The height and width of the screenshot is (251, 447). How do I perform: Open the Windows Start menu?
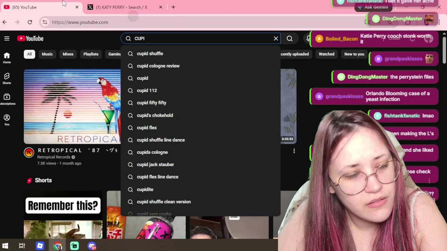tap(5, 246)
